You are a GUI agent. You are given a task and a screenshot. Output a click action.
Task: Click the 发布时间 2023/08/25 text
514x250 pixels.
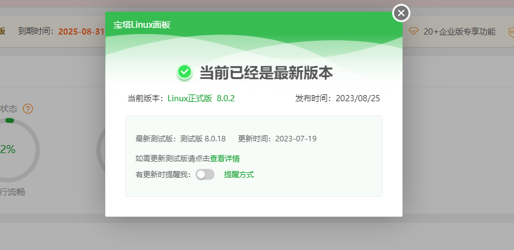pyautogui.click(x=338, y=98)
